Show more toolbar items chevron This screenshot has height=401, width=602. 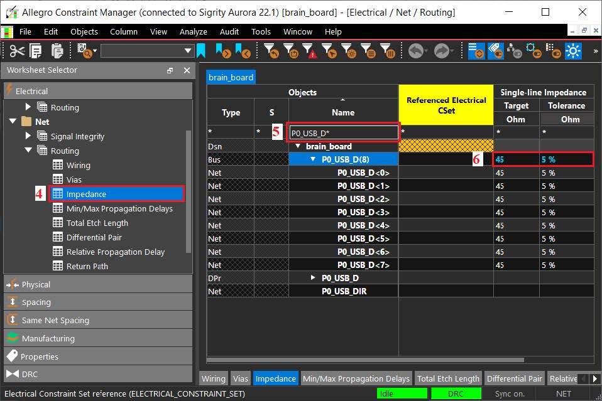coord(596,51)
